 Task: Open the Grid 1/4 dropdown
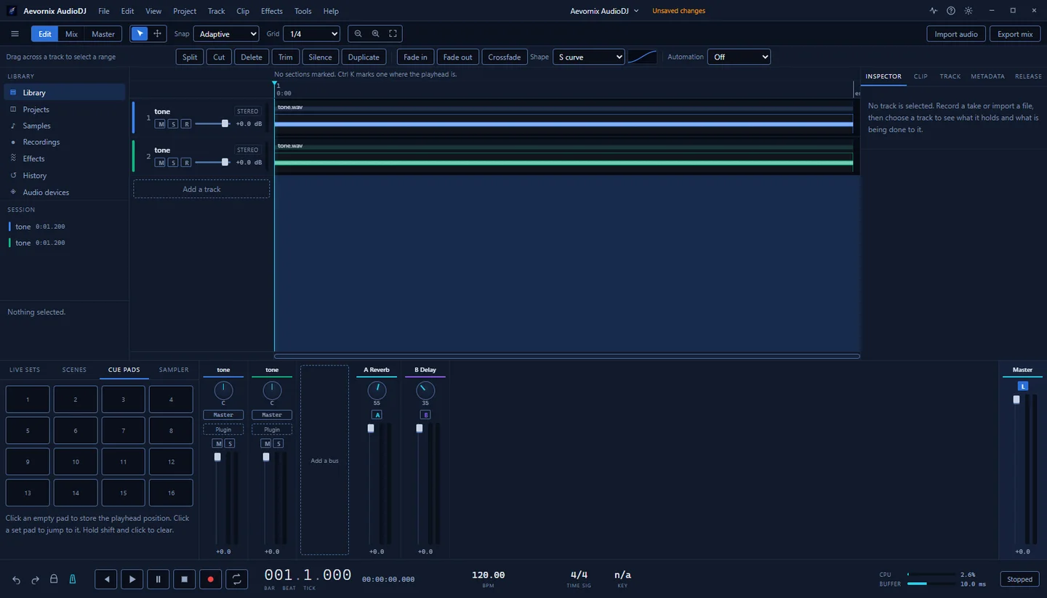[x=311, y=34]
